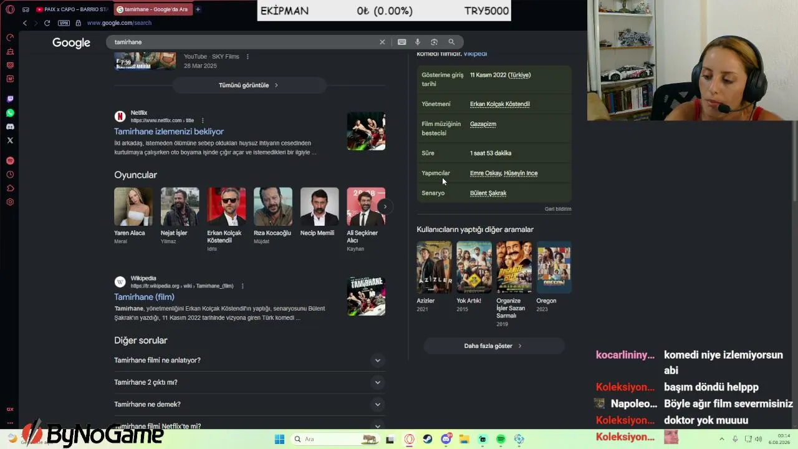Open Steam from the taskbar
798x449 pixels.
428,439
